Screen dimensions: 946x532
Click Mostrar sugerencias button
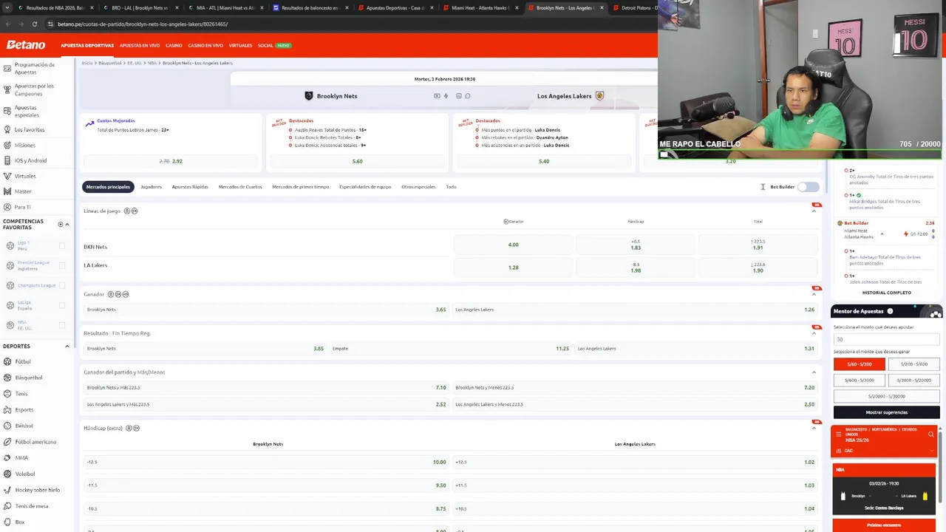(x=886, y=412)
